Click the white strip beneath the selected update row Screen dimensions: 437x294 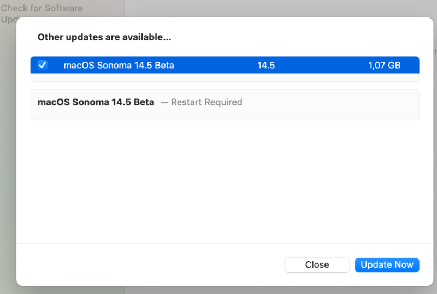coord(218,78)
